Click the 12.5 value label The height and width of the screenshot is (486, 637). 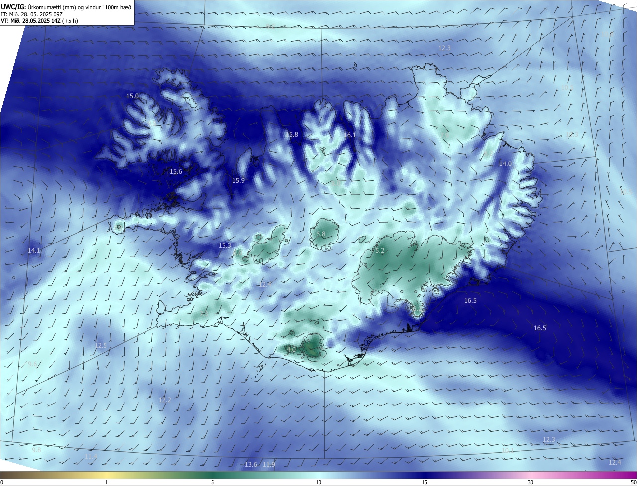tap(101, 345)
